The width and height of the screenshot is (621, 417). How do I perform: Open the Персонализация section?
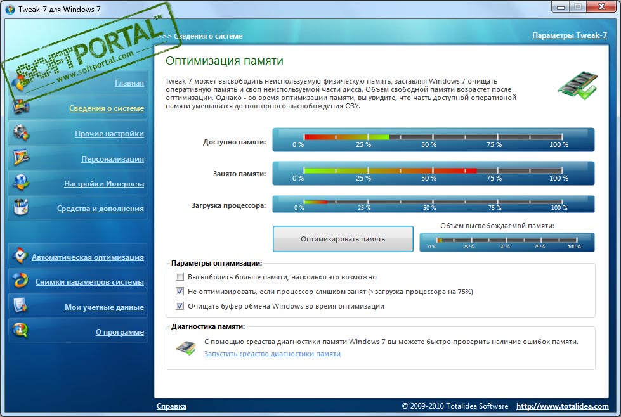pyautogui.click(x=112, y=159)
